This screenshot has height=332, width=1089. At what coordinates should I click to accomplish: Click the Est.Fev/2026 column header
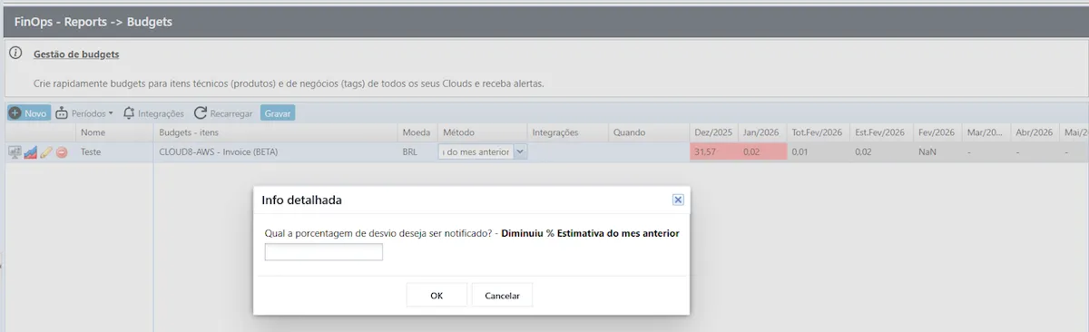[x=881, y=132]
